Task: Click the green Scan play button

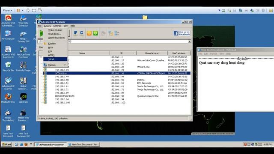Action: (41, 33)
